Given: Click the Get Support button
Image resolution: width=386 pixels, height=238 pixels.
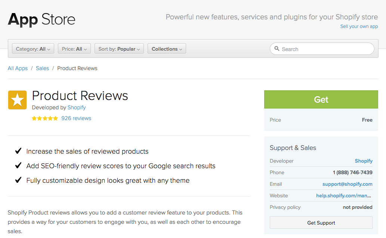Looking at the screenshot, I should click(x=321, y=223).
